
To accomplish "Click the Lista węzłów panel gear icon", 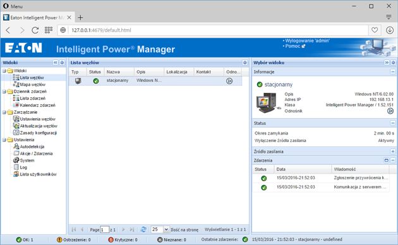I will [x=244, y=63].
